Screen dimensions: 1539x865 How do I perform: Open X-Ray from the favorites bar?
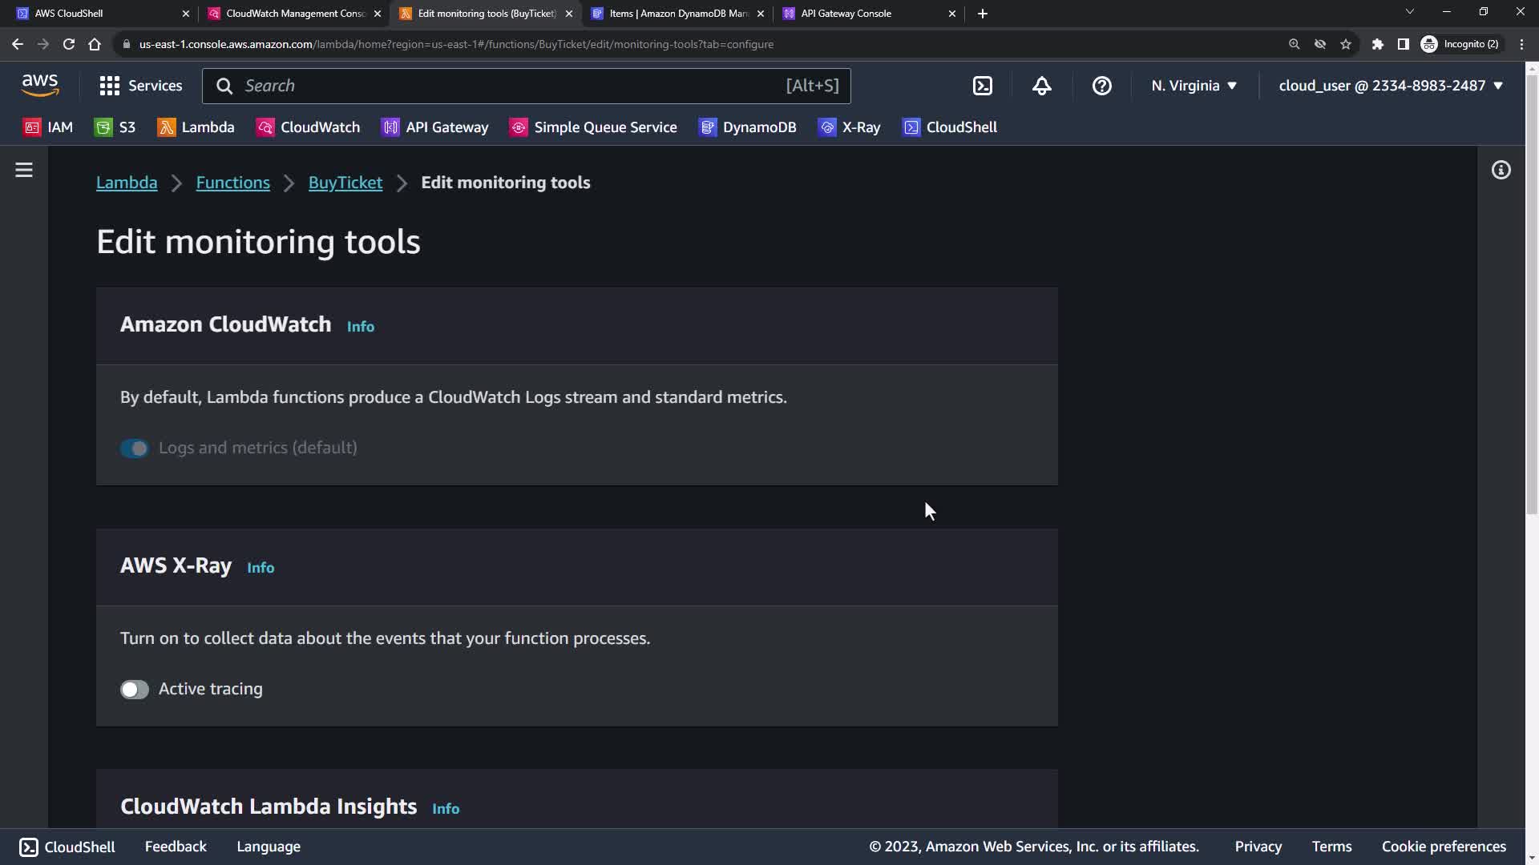point(850,127)
